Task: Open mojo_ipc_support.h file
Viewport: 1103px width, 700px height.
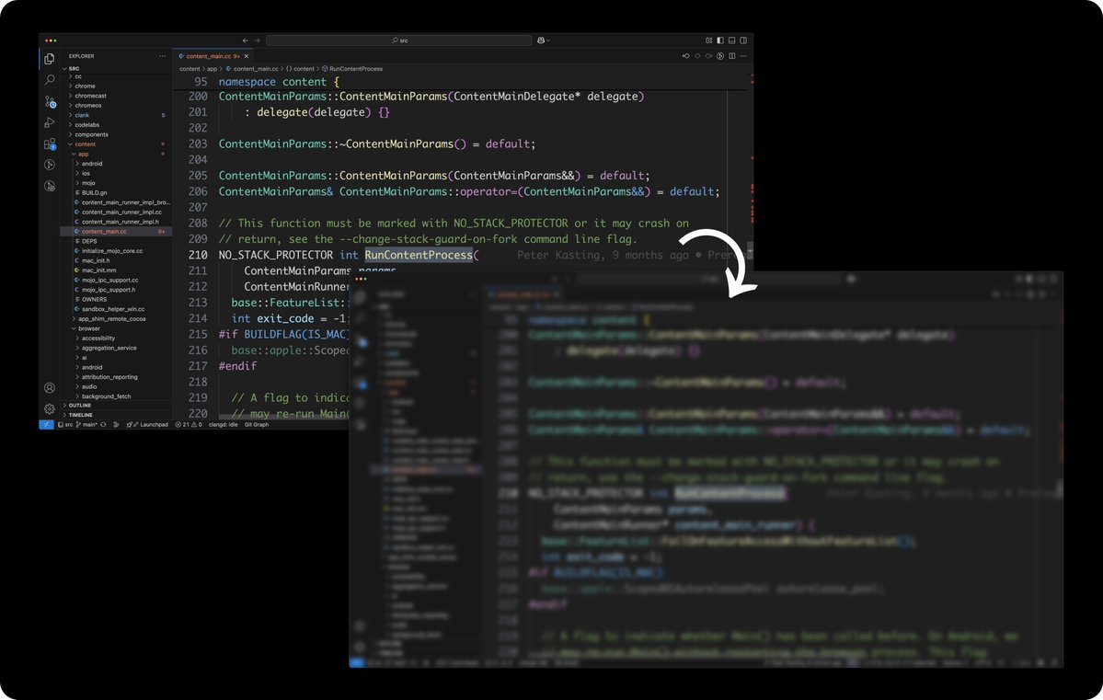Action: pyautogui.click(x=109, y=290)
